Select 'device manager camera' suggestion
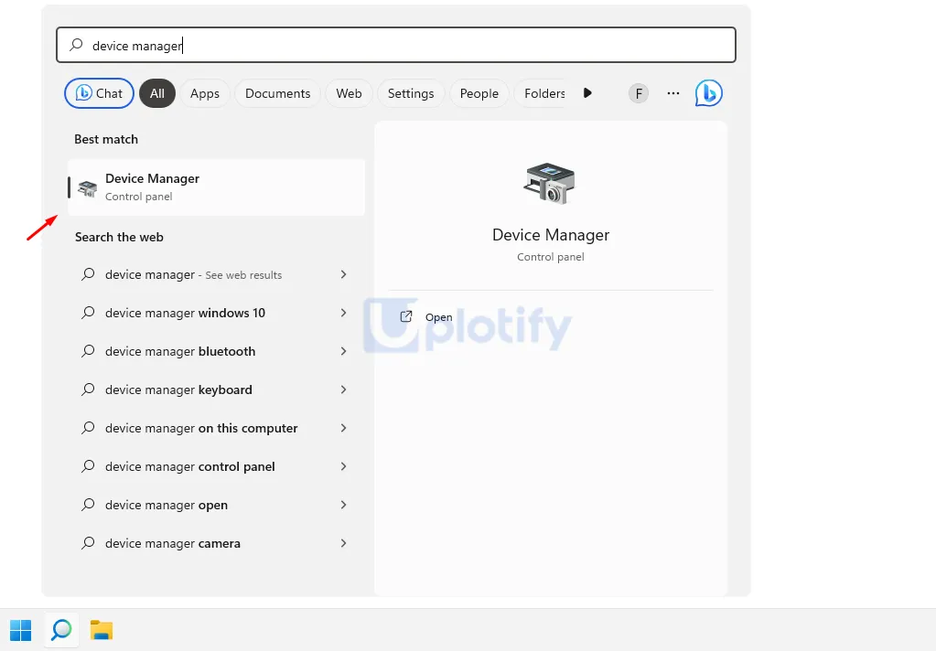The image size is (936, 651). (214, 543)
